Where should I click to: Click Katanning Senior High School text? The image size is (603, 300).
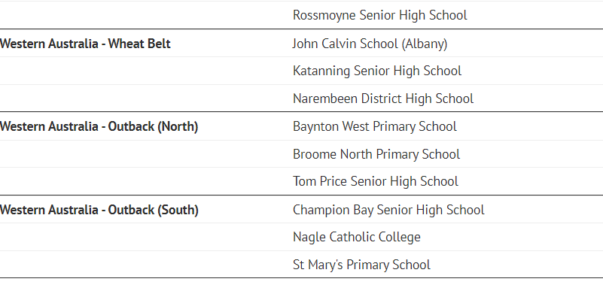click(377, 71)
